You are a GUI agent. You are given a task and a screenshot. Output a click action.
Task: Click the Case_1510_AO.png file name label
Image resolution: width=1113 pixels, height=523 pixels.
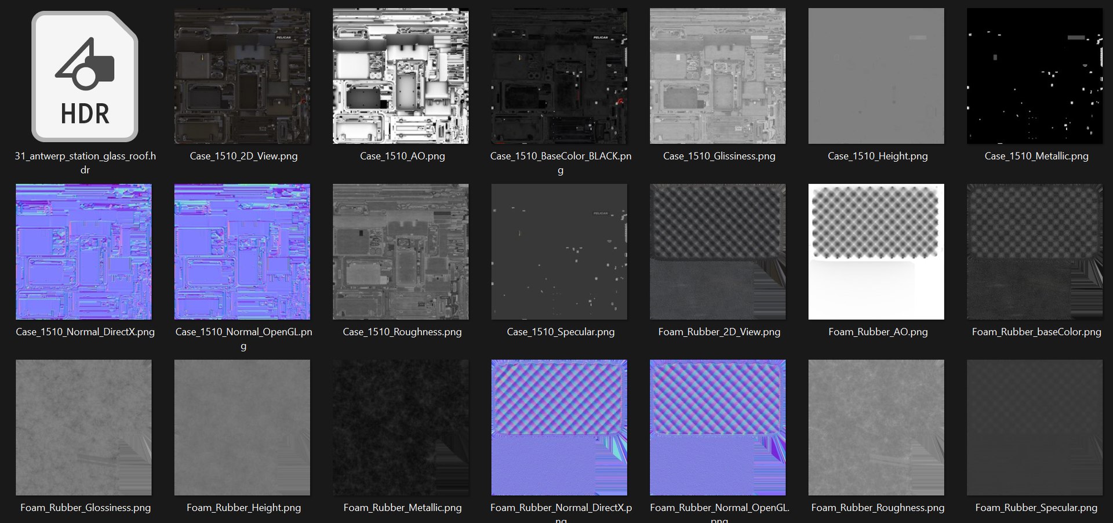(402, 156)
